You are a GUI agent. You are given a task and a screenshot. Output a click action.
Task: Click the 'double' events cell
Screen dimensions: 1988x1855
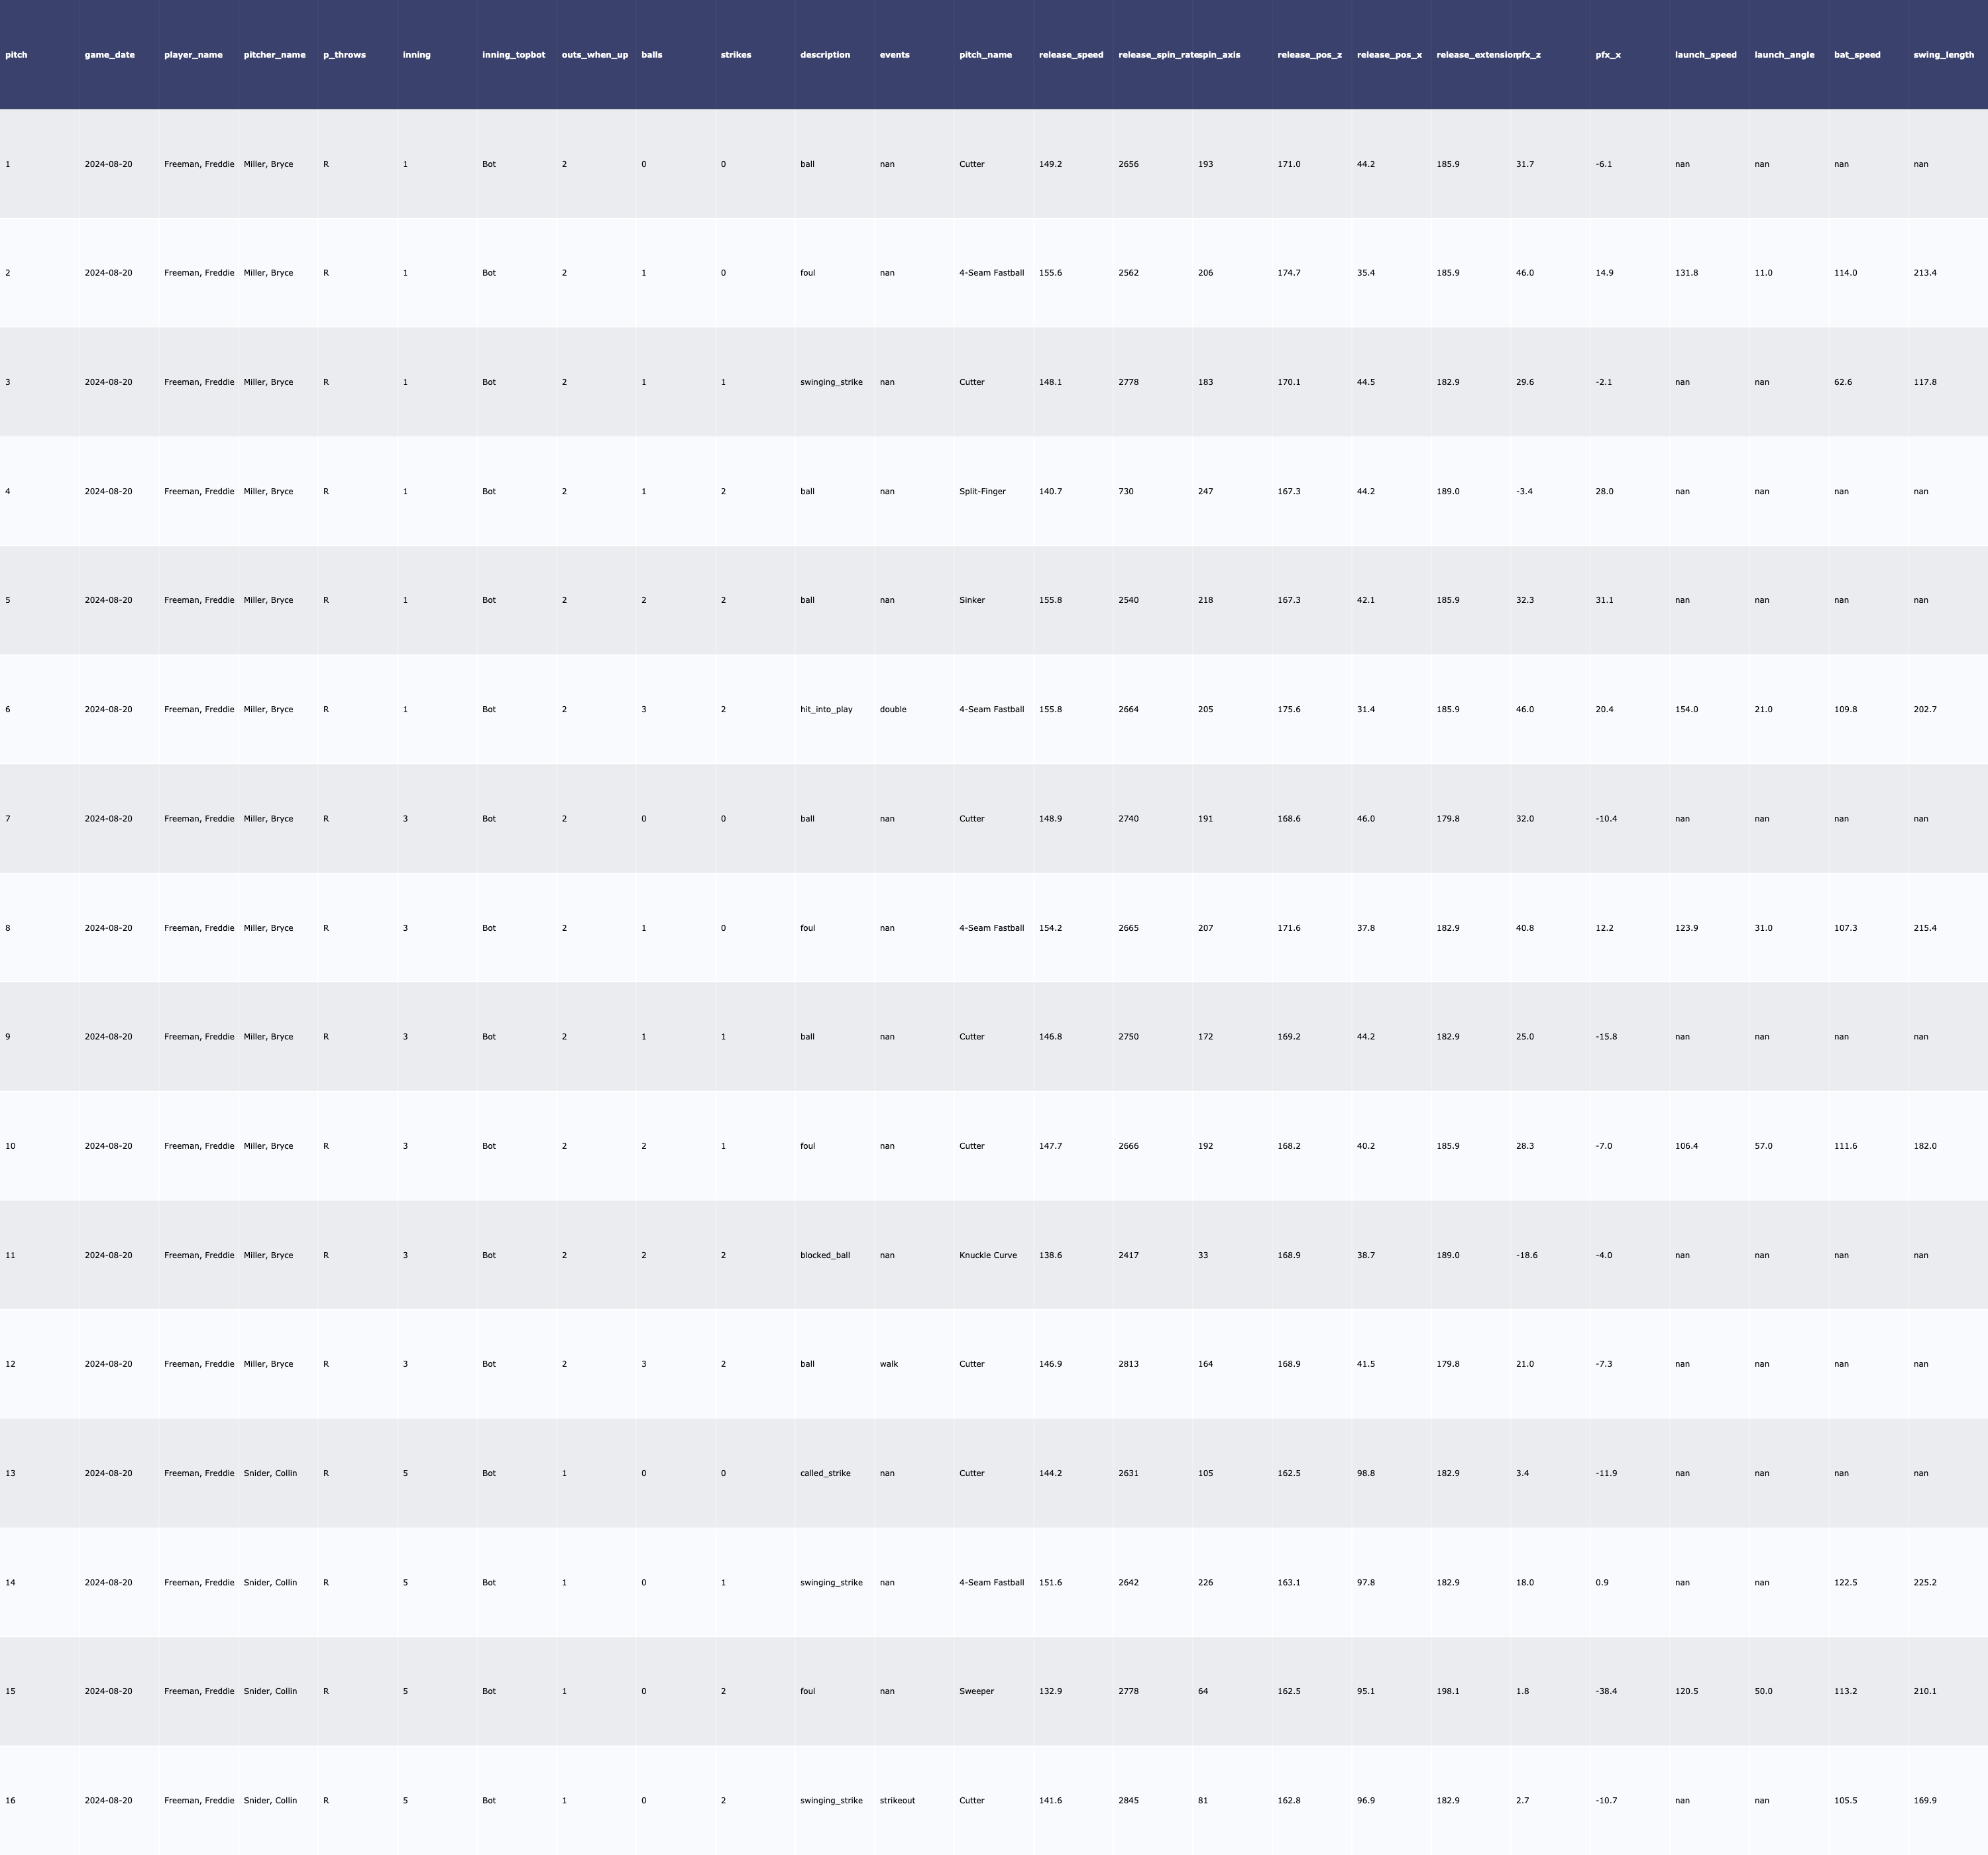pos(893,710)
